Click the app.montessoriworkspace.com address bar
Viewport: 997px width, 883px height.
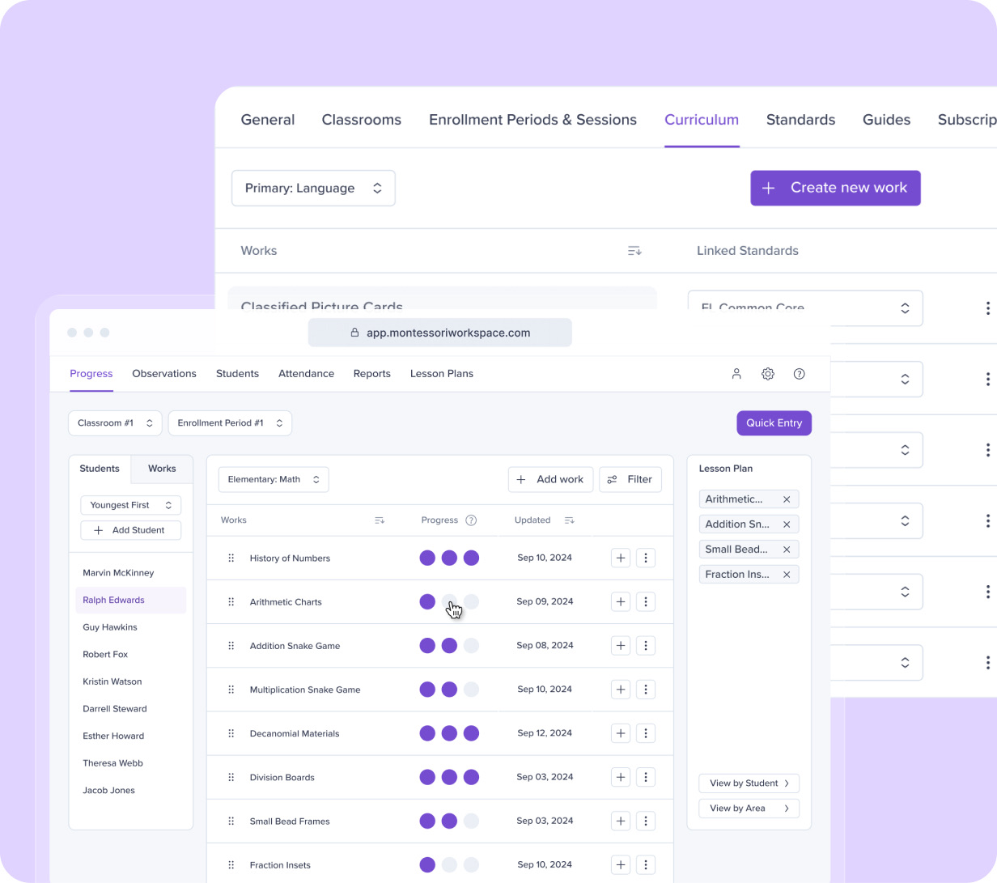pos(440,333)
